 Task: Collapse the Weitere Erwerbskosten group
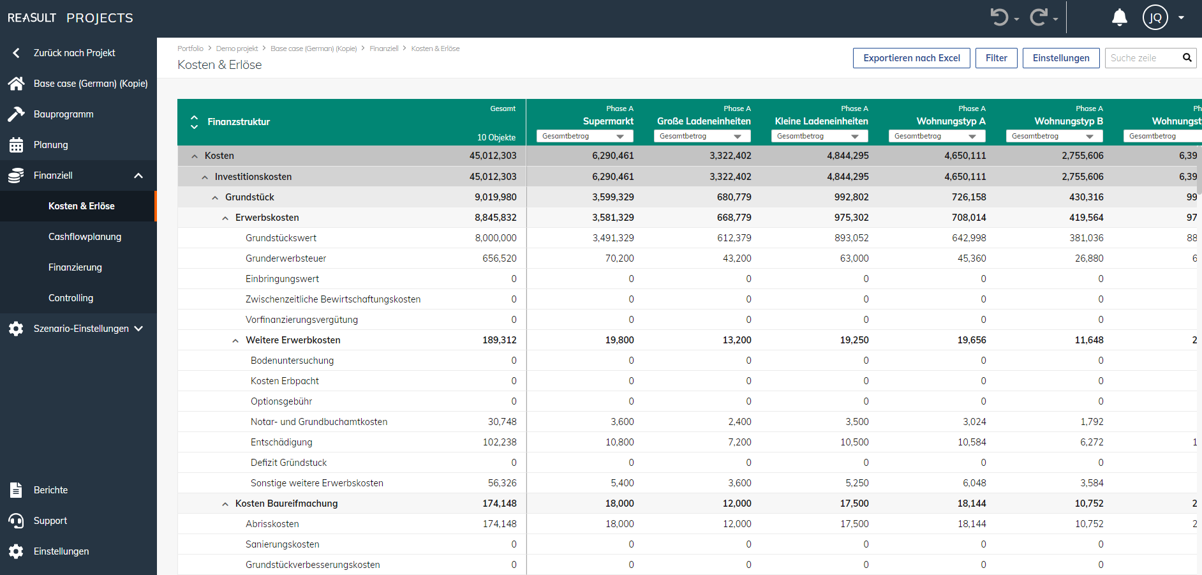pyautogui.click(x=235, y=340)
